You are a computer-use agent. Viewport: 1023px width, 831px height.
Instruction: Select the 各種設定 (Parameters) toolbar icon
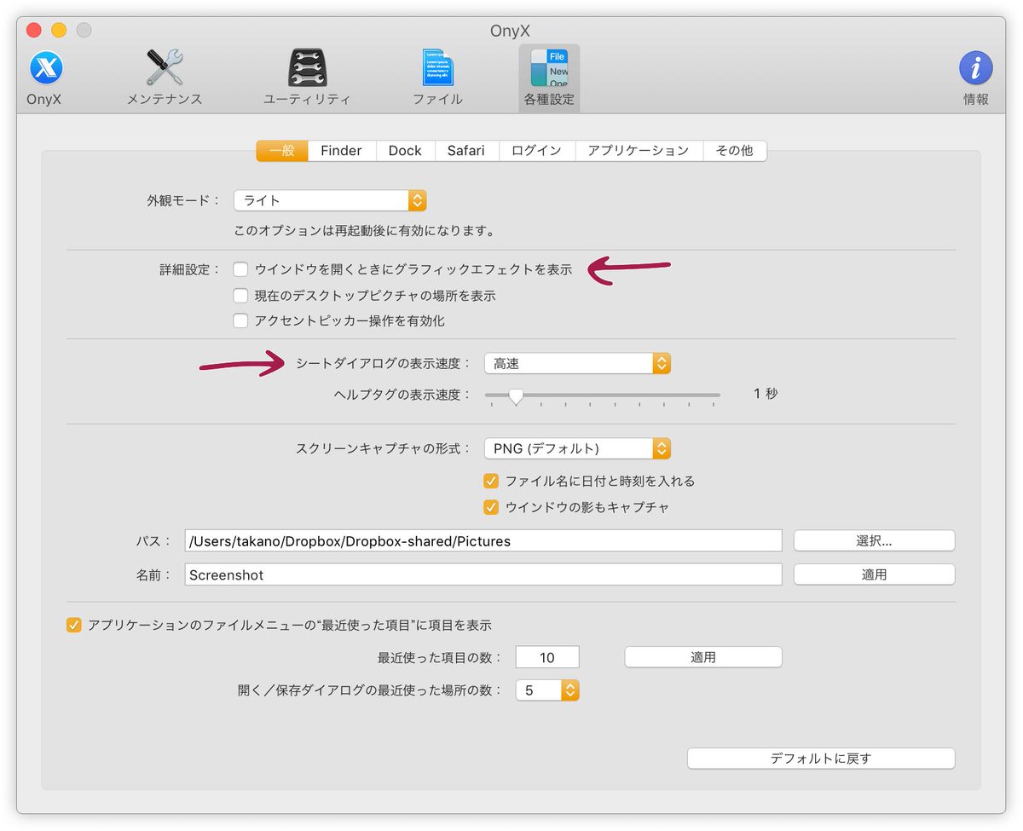549,78
